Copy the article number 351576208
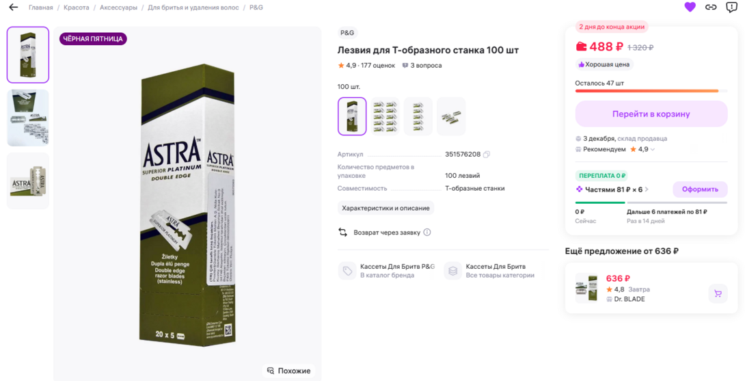Image resolution: width=745 pixels, height=381 pixels. click(x=487, y=155)
